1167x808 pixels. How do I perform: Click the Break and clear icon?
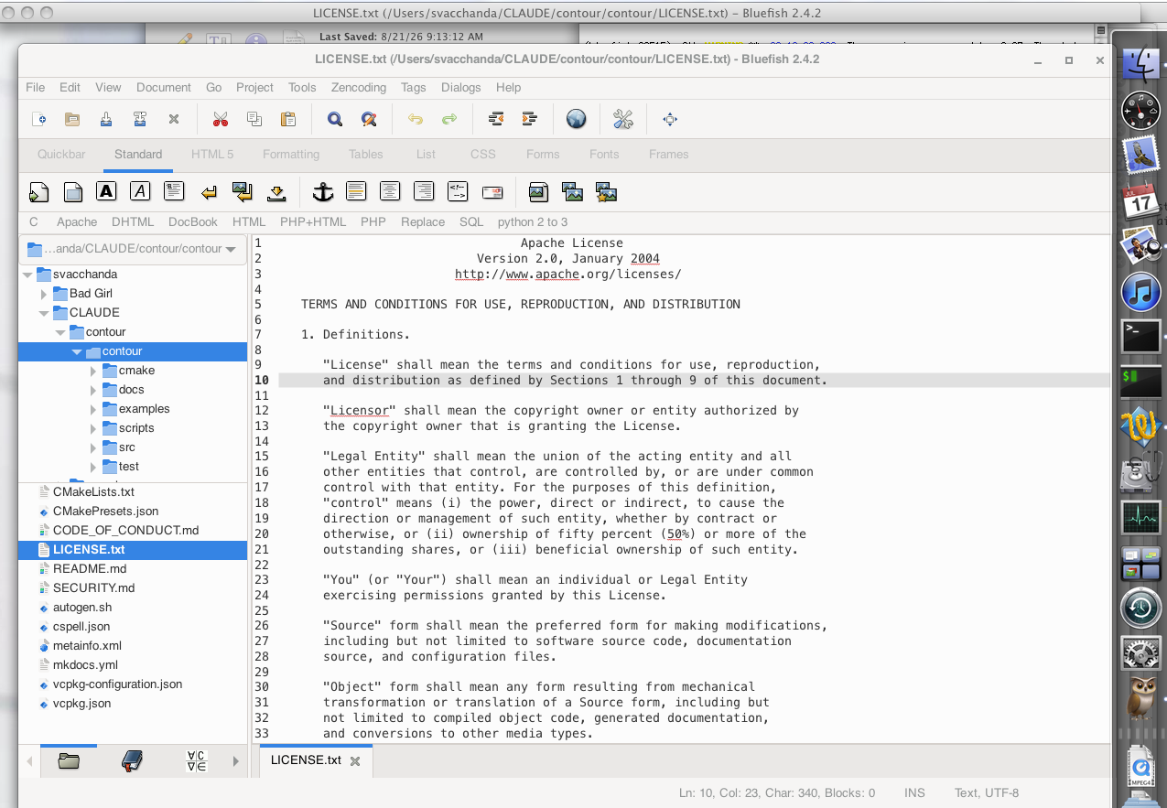[242, 191]
